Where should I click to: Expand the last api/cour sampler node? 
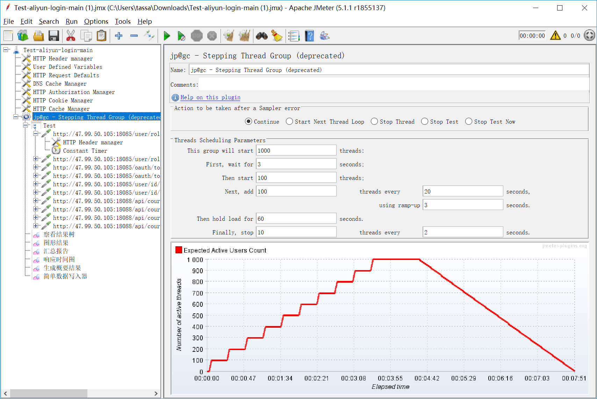pyautogui.click(x=36, y=226)
